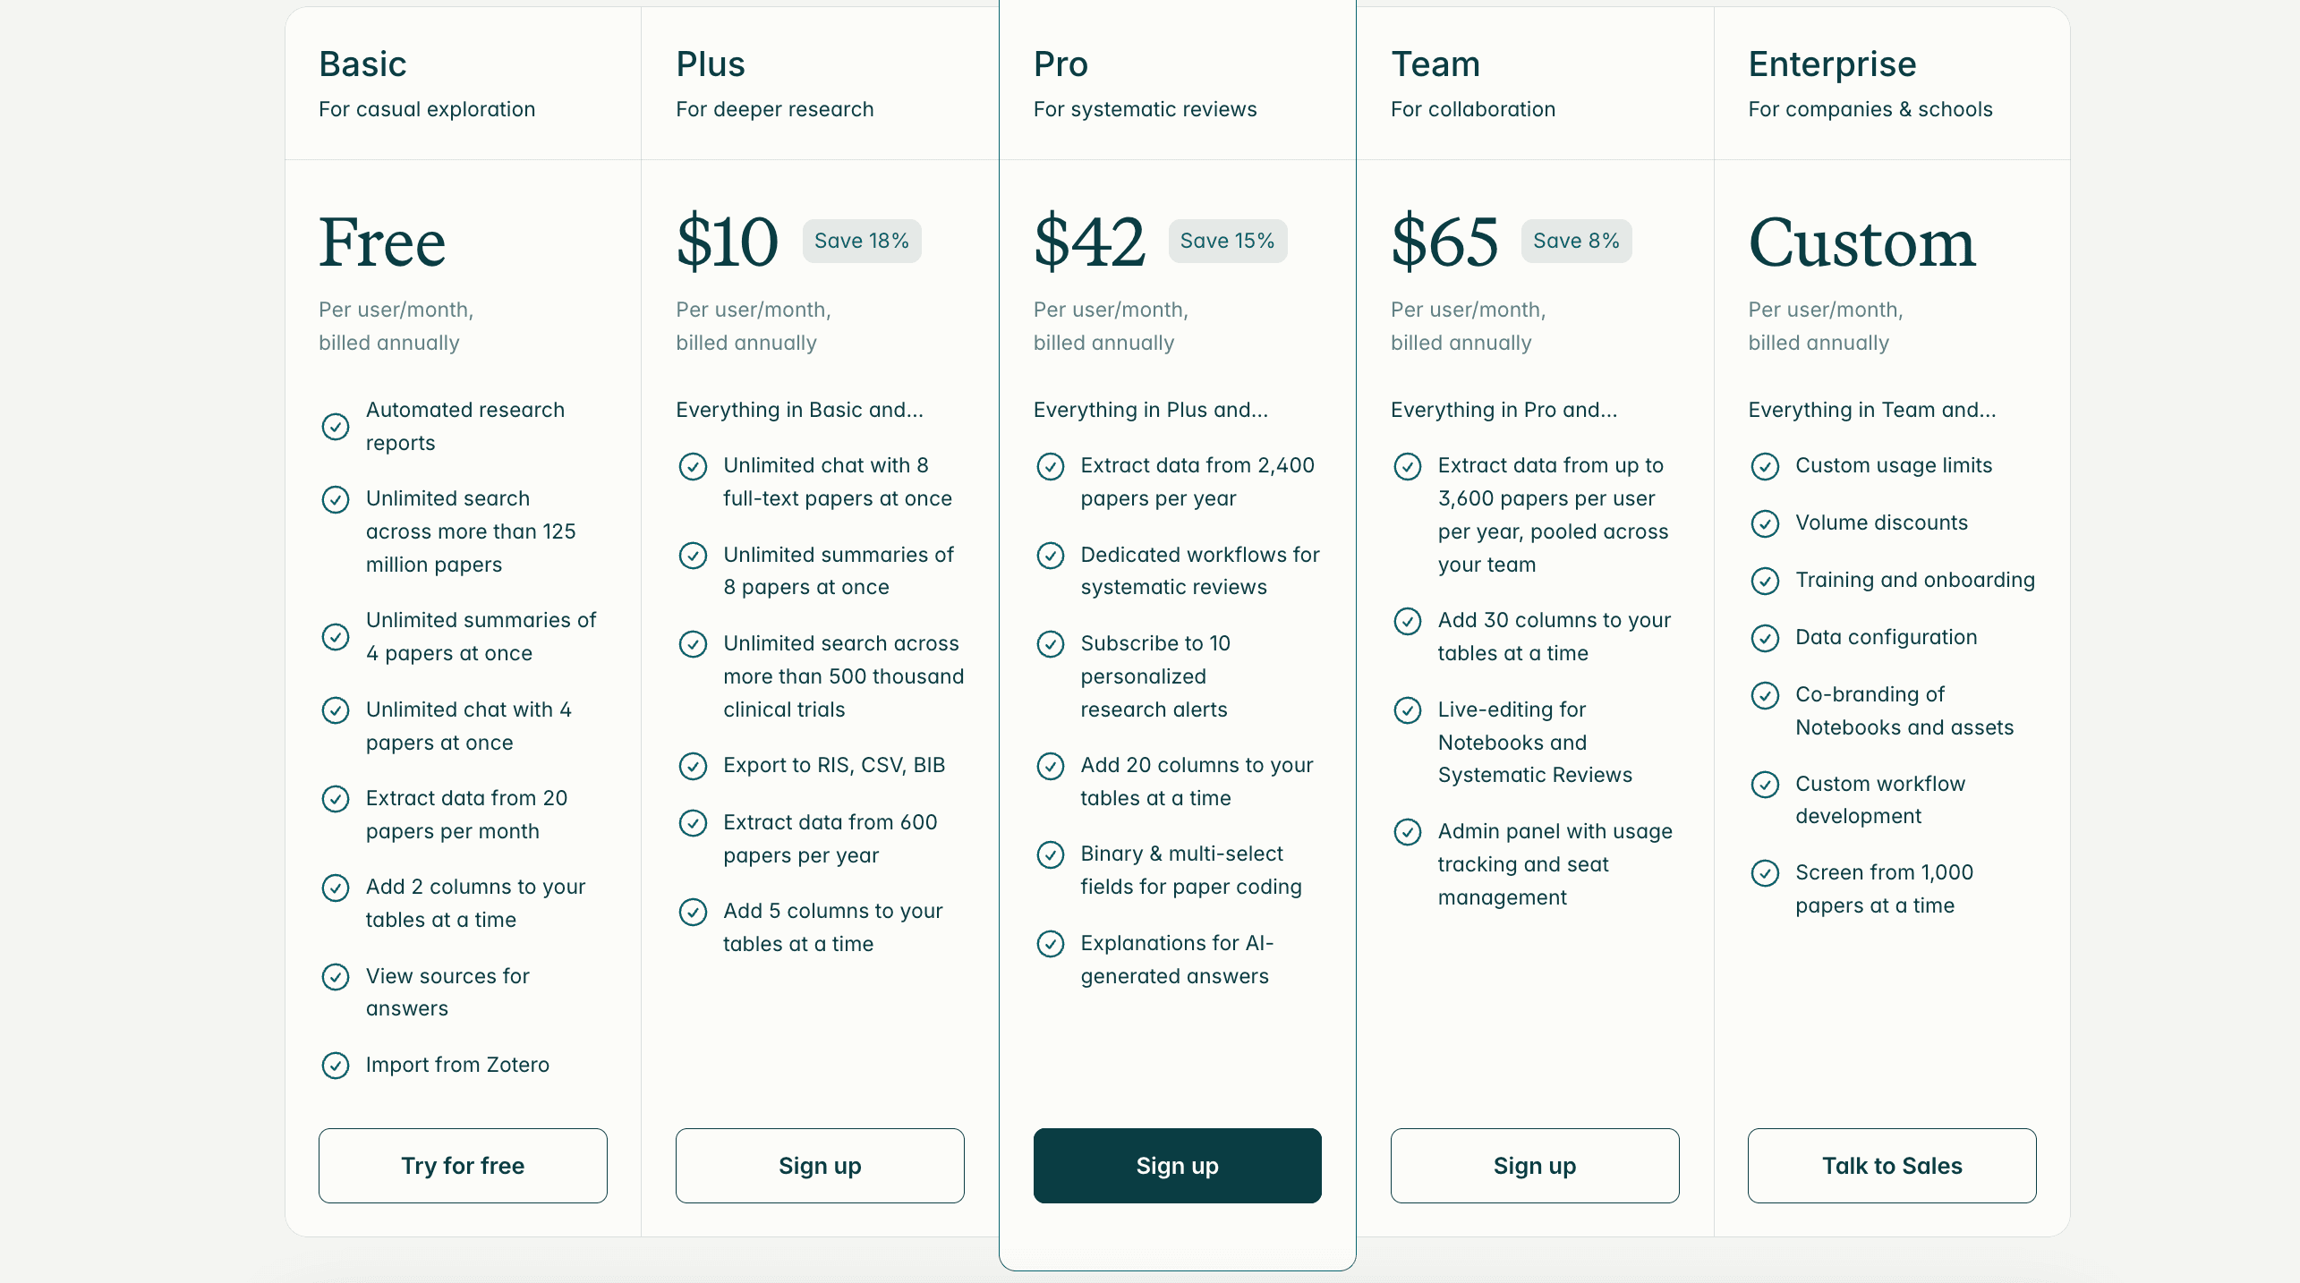Click the checkmark next to Import from Zotero
The width and height of the screenshot is (2300, 1283).
coord(336,1066)
